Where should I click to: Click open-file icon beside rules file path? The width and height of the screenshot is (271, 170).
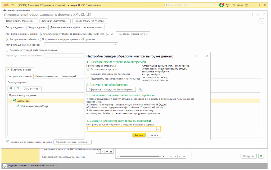pos(112,34)
